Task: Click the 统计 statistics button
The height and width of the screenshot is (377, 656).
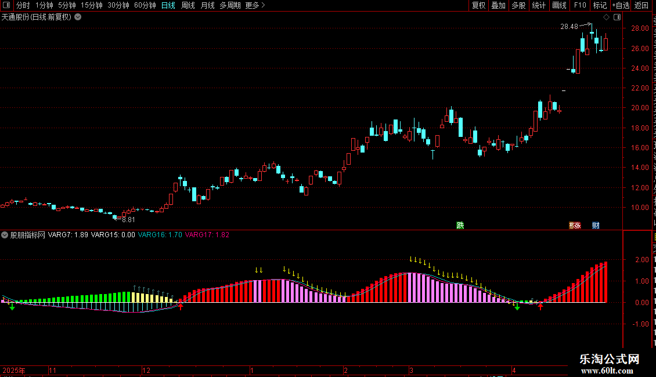Action: pos(538,5)
